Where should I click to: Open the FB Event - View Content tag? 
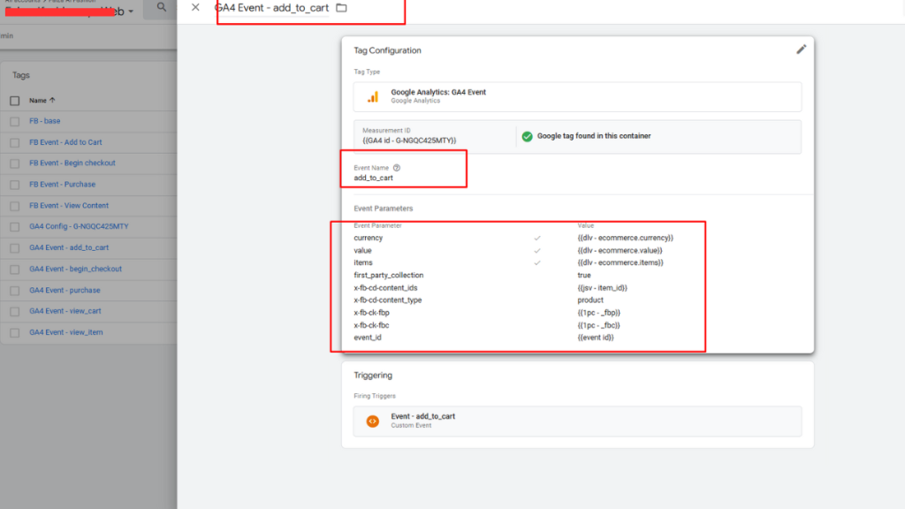tap(69, 205)
